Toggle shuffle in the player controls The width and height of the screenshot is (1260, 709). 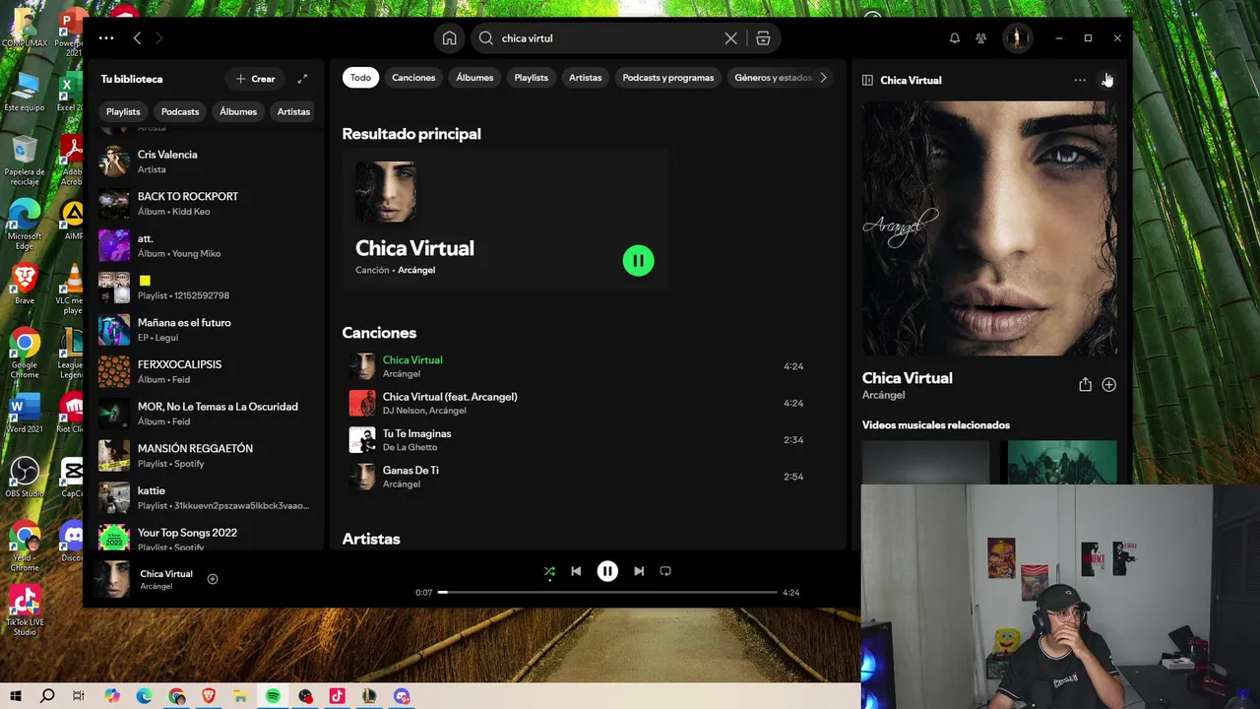point(549,571)
